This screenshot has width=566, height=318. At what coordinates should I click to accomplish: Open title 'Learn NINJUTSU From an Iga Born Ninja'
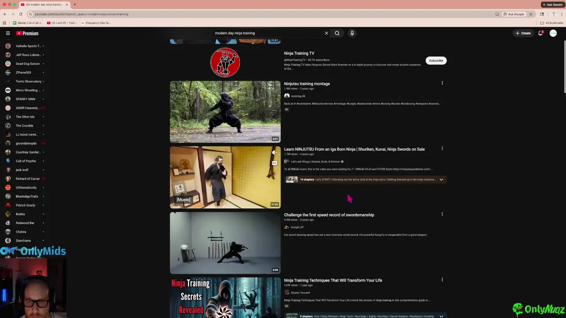(354, 149)
